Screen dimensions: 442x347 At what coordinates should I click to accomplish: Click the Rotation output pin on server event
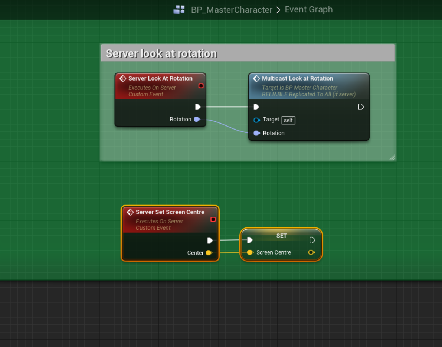pyautogui.click(x=197, y=119)
